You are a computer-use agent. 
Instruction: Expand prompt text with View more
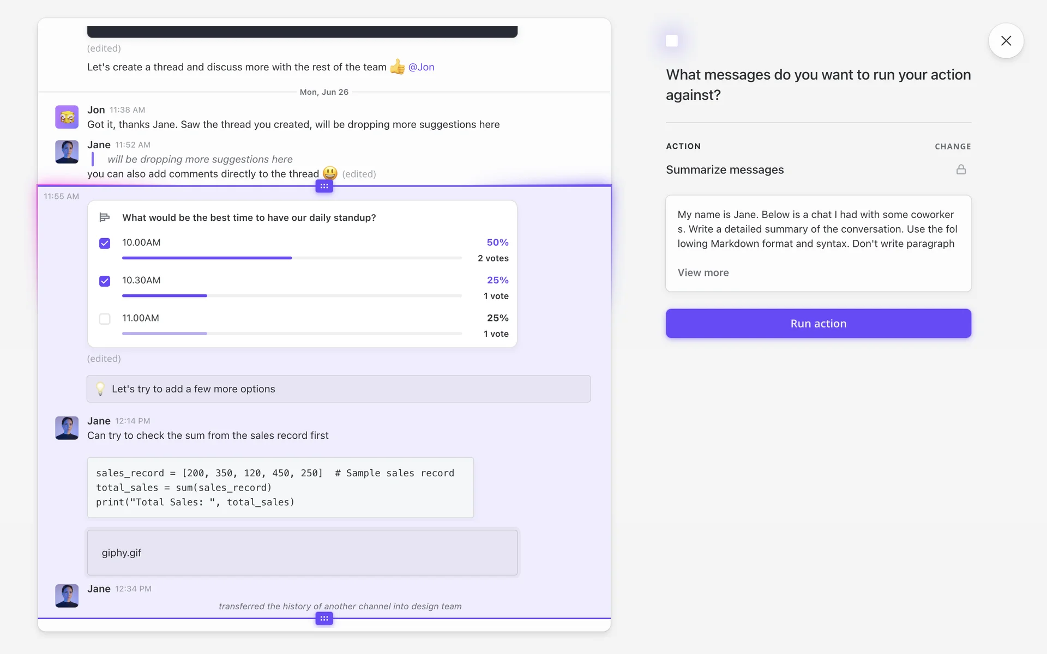[703, 272]
